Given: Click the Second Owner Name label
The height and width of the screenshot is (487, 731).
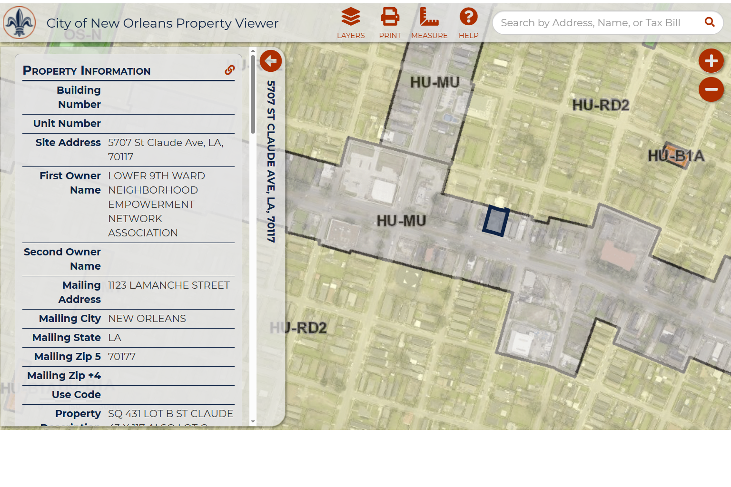Looking at the screenshot, I should tap(62, 259).
